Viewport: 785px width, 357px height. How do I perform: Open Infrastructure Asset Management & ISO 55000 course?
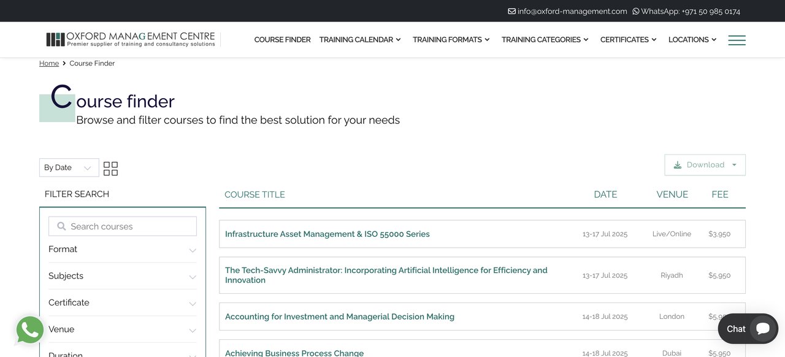[327, 234]
